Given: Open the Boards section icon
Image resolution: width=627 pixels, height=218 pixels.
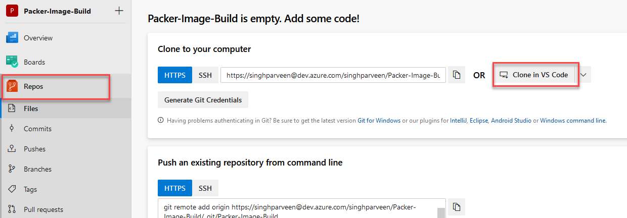Looking at the screenshot, I should point(12,62).
